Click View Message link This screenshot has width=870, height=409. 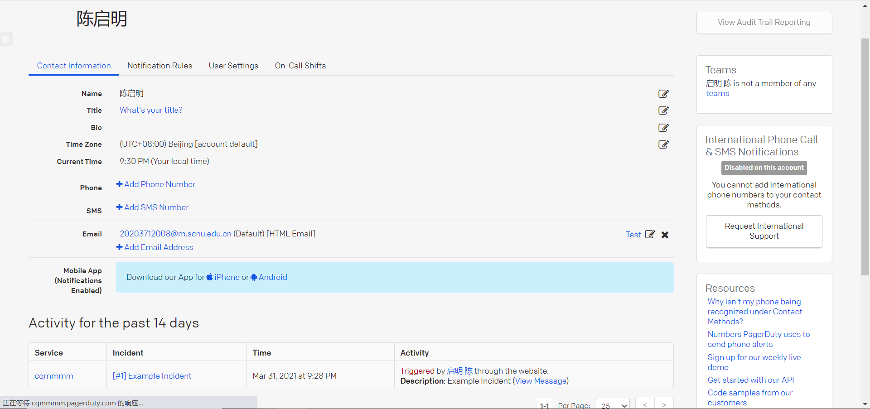(x=541, y=381)
